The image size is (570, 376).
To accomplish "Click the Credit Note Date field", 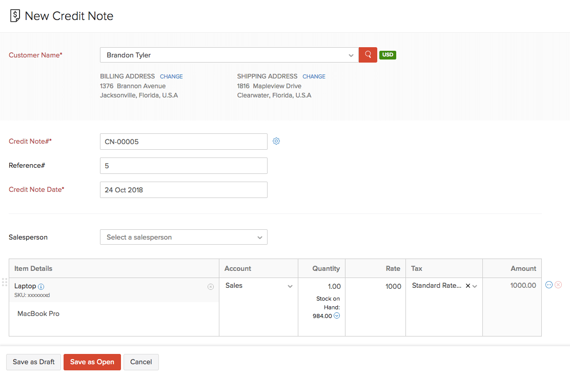I will [184, 190].
